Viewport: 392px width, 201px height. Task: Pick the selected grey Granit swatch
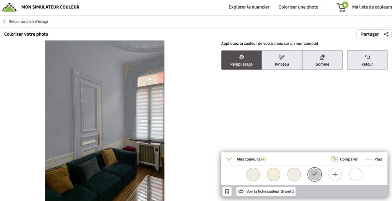click(315, 174)
